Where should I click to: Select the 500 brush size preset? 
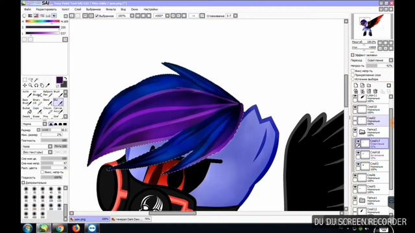[x=42, y=214]
